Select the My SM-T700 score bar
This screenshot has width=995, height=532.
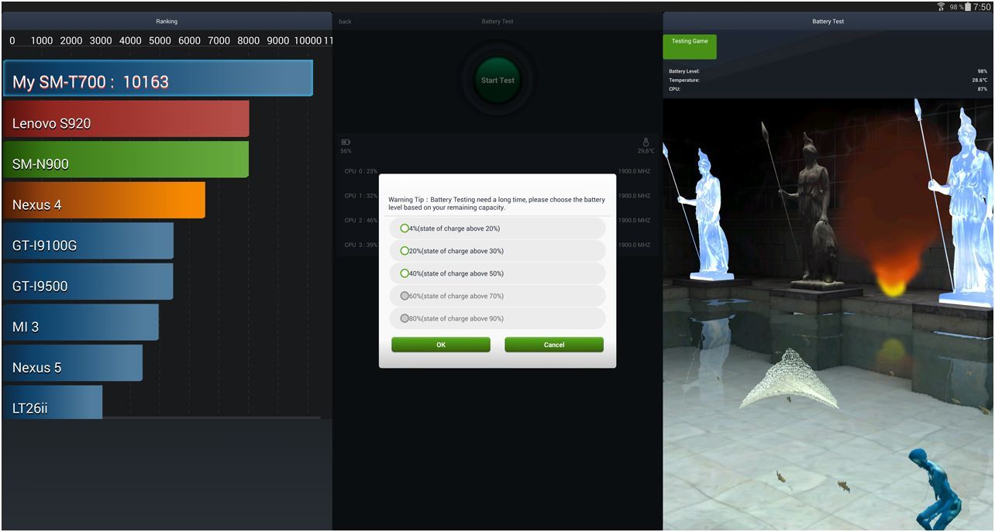(x=157, y=79)
